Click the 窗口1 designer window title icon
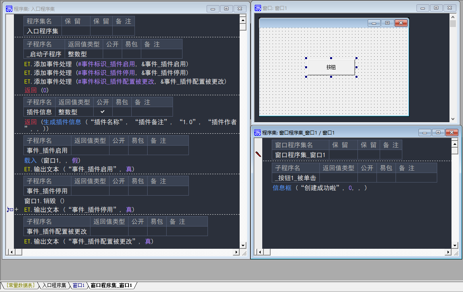This screenshot has width=463, height=292. 258,8
